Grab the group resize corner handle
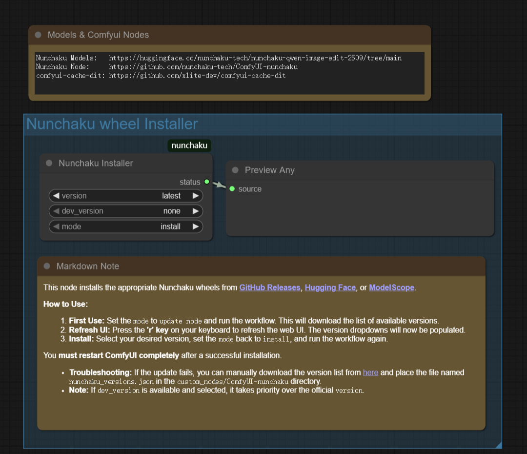 pos(498,445)
